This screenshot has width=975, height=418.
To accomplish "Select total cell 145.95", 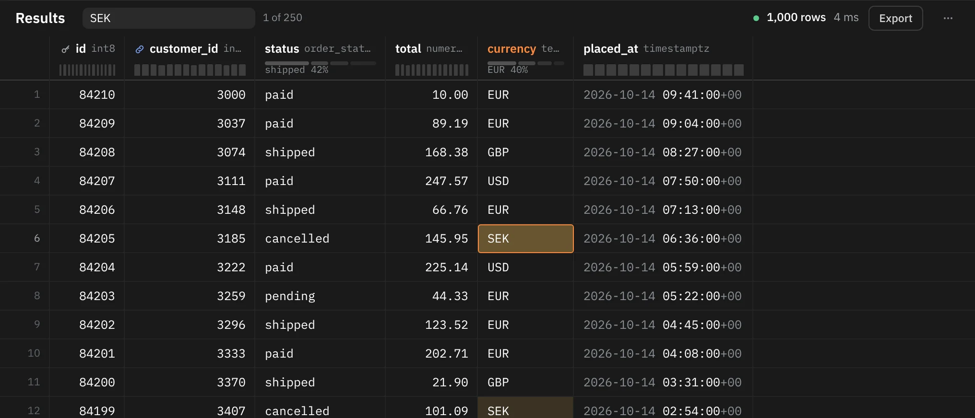I will pyautogui.click(x=431, y=239).
